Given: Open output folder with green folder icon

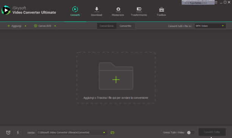Looking at the screenshot, I should point(113,133).
